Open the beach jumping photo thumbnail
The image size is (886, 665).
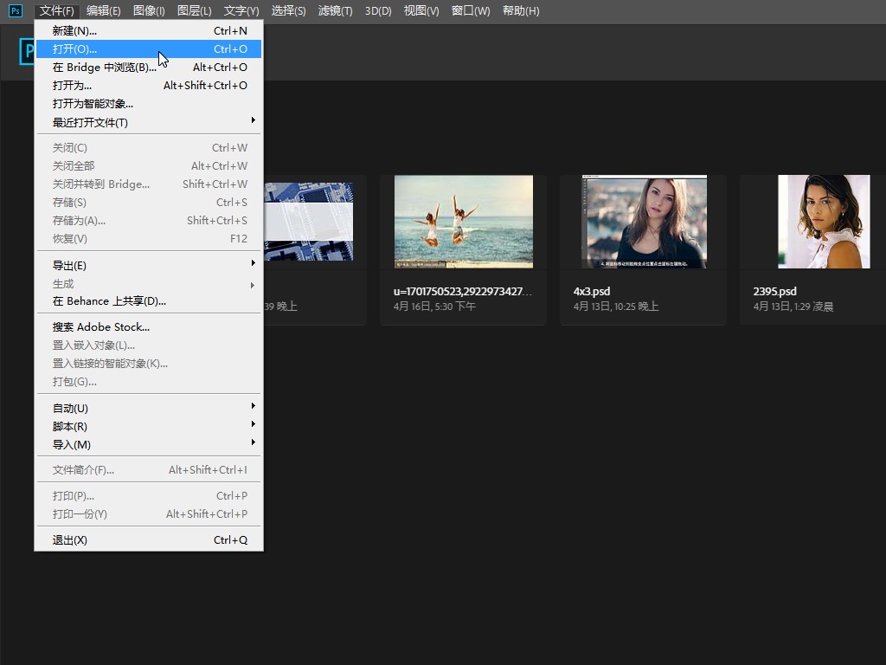coord(463,222)
